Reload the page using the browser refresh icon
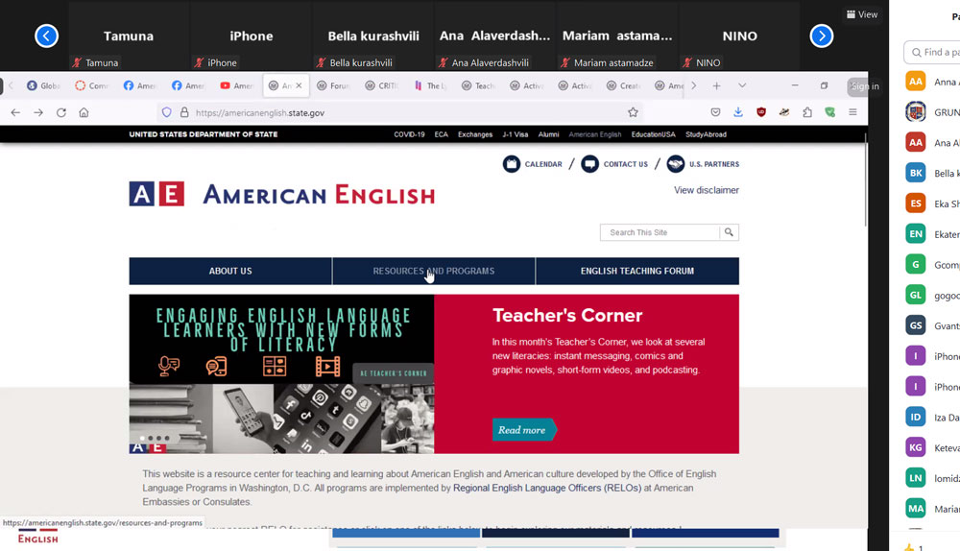 point(61,112)
